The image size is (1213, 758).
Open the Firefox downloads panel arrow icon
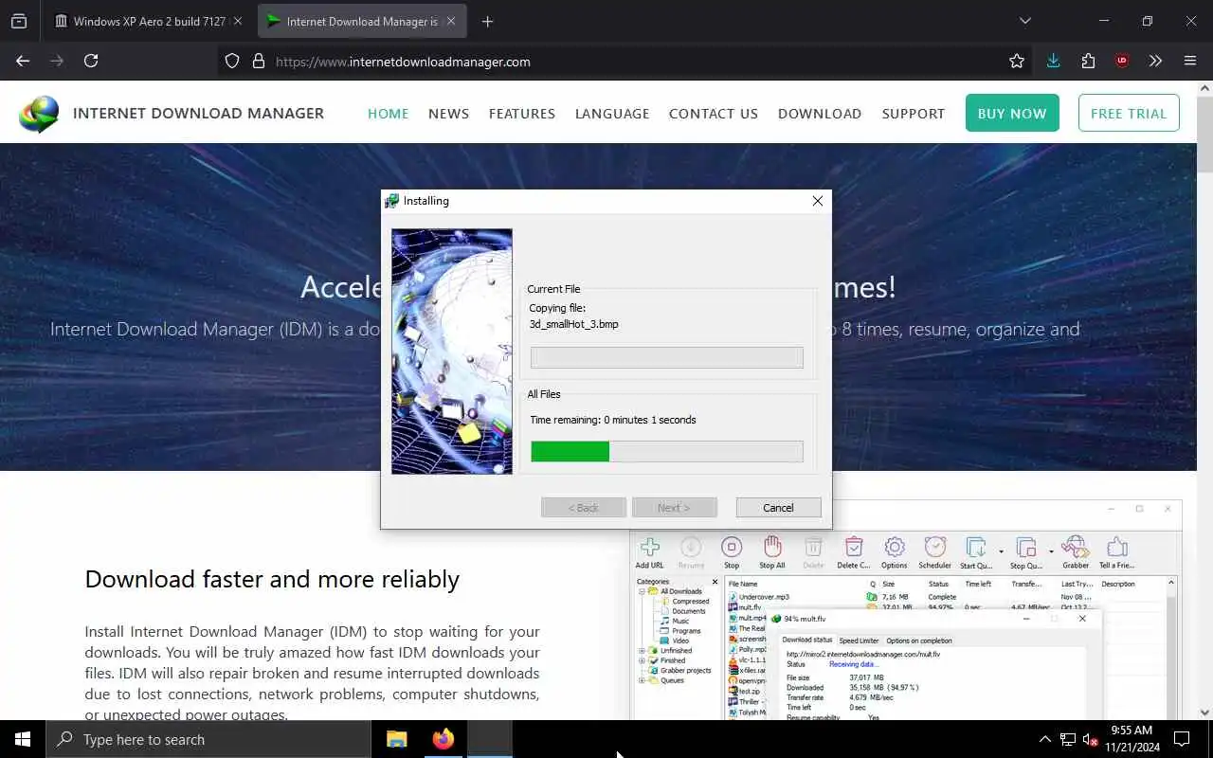[x=1053, y=61]
